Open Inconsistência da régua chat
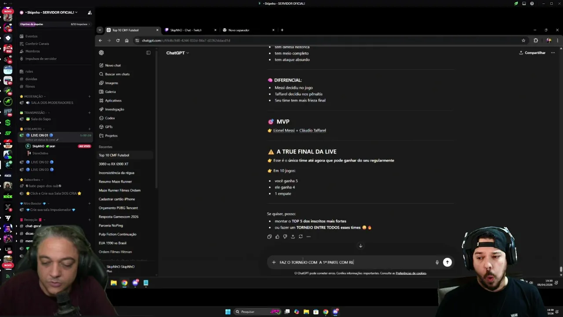563x317 pixels. [117, 173]
